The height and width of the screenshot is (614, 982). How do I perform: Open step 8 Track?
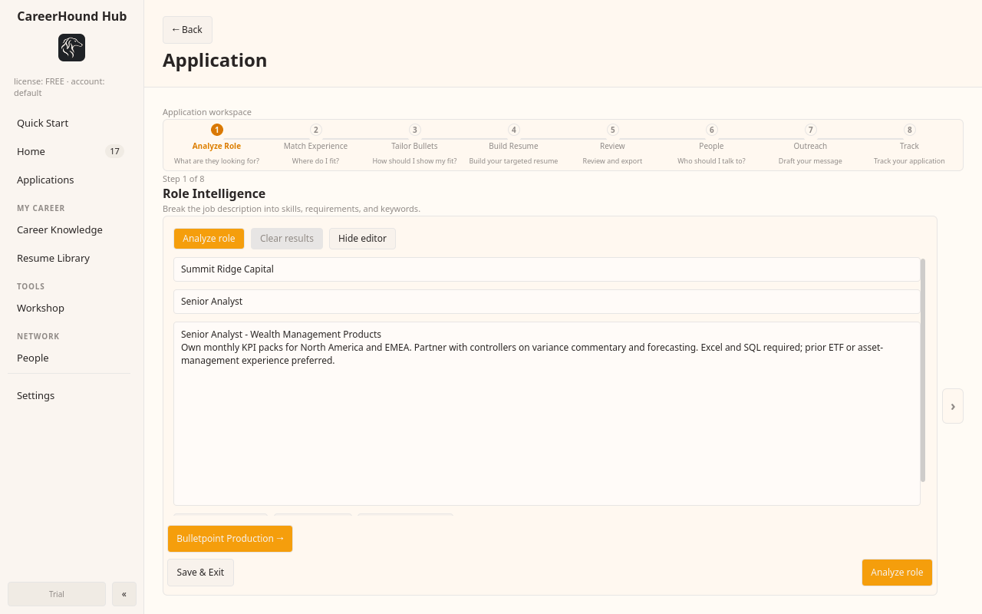[x=909, y=145]
